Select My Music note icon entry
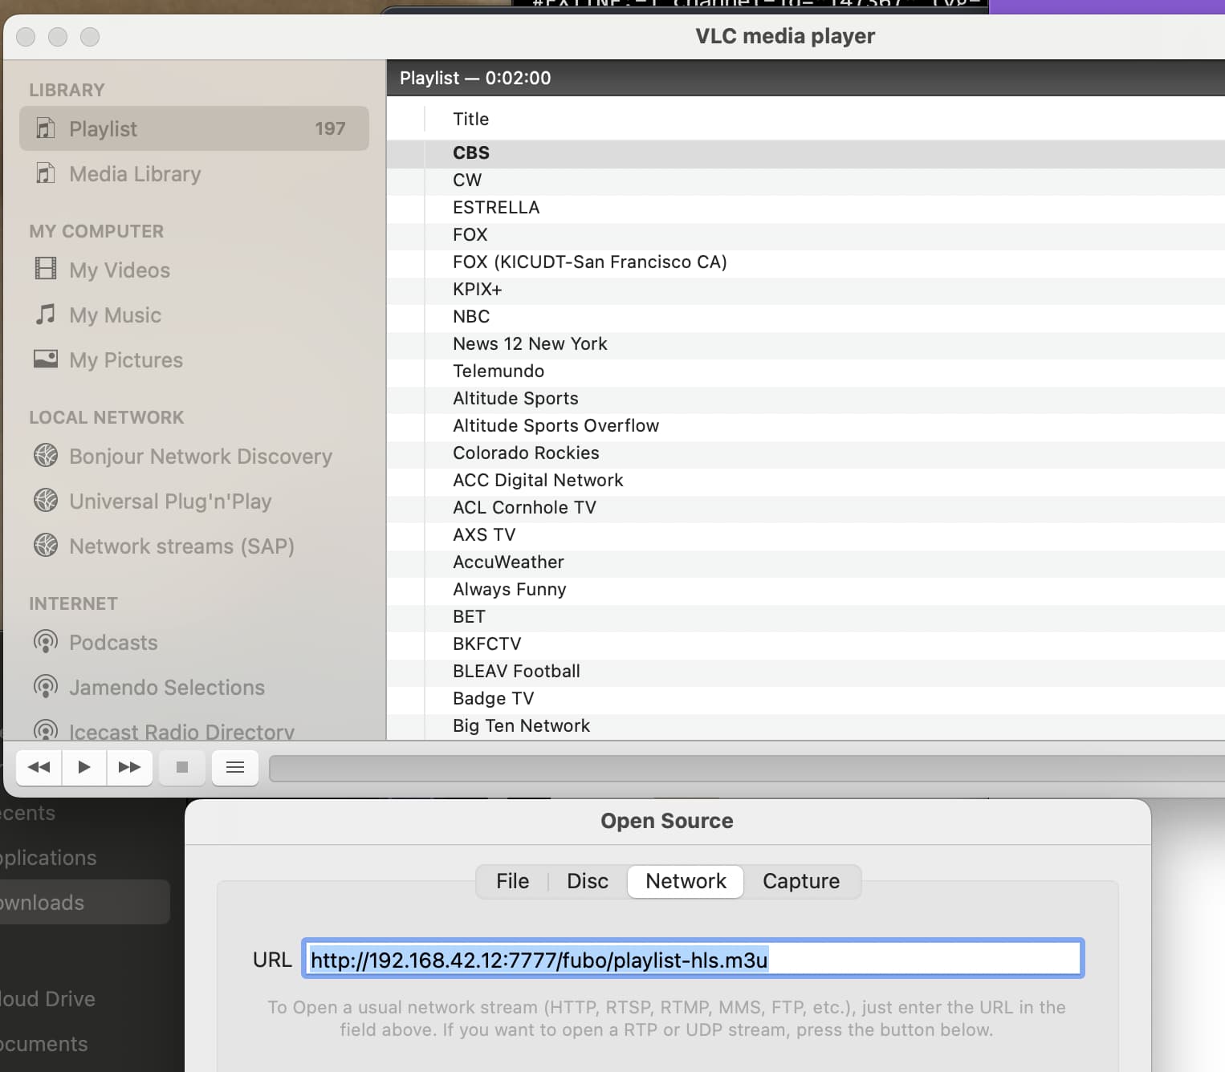This screenshot has width=1225, height=1072. click(x=46, y=315)
